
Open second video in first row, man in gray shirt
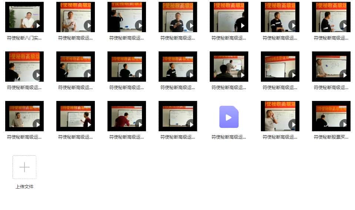coord(75,17)
